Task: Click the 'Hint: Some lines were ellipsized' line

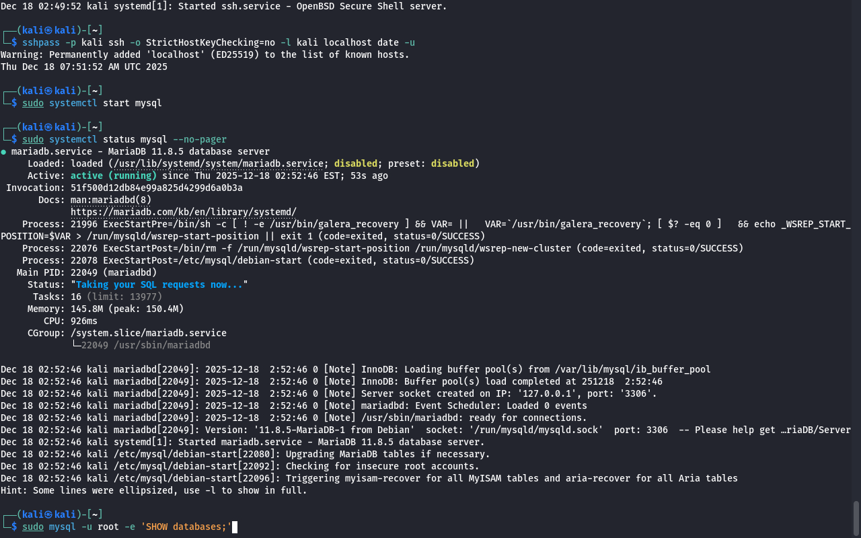Action: coord(153,490)
